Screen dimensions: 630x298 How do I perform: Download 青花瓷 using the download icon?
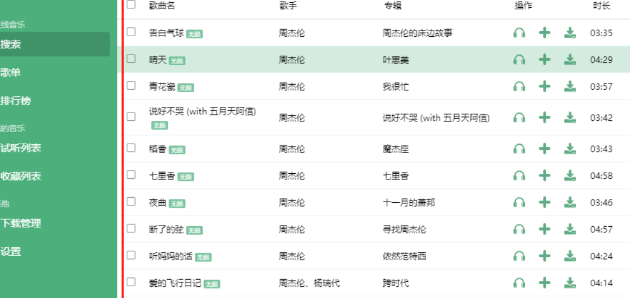pos(570,86)
